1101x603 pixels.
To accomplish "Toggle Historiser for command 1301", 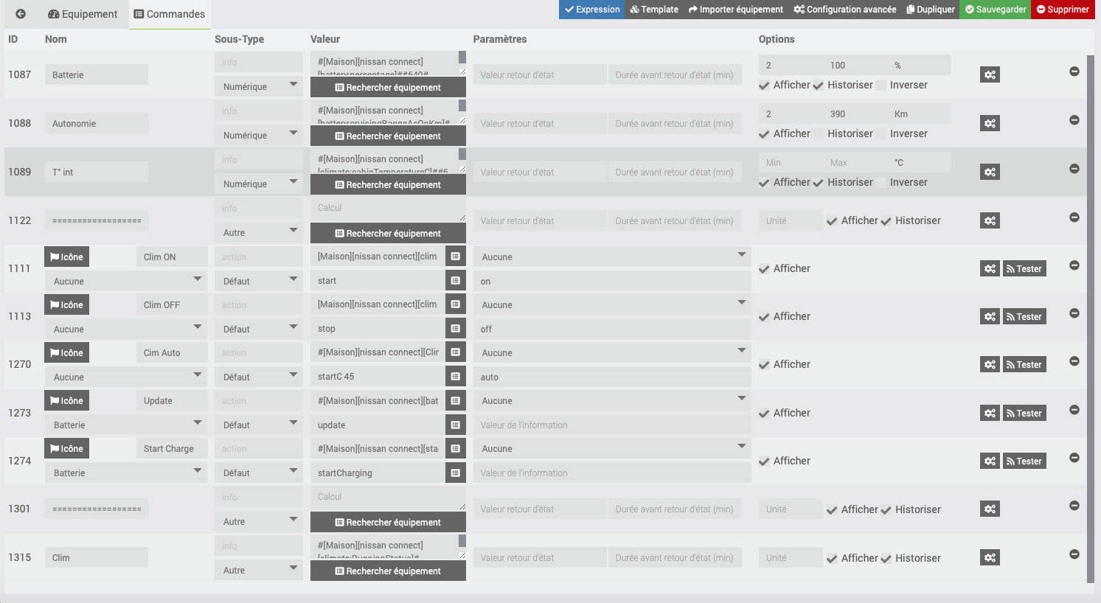I will pos(886,510).
